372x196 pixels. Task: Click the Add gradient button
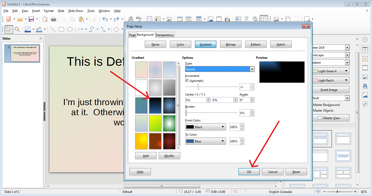point(146,156)
